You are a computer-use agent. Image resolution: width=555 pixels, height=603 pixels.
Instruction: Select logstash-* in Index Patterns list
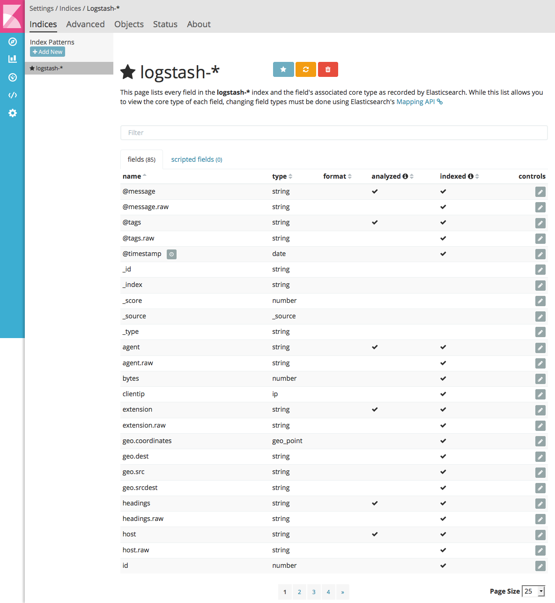(69, 68)
